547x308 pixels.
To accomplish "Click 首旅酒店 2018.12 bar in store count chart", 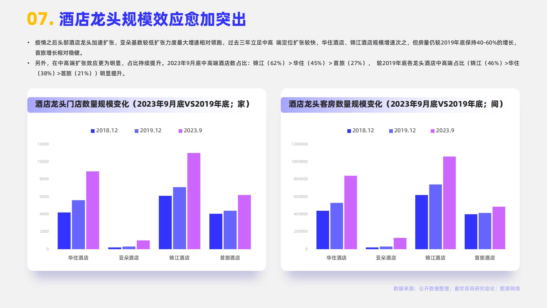I will [216, 232].
